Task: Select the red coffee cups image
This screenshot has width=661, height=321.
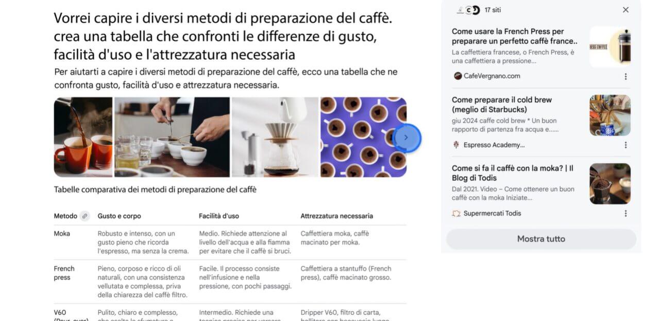Action: click(x=83, y=137)
